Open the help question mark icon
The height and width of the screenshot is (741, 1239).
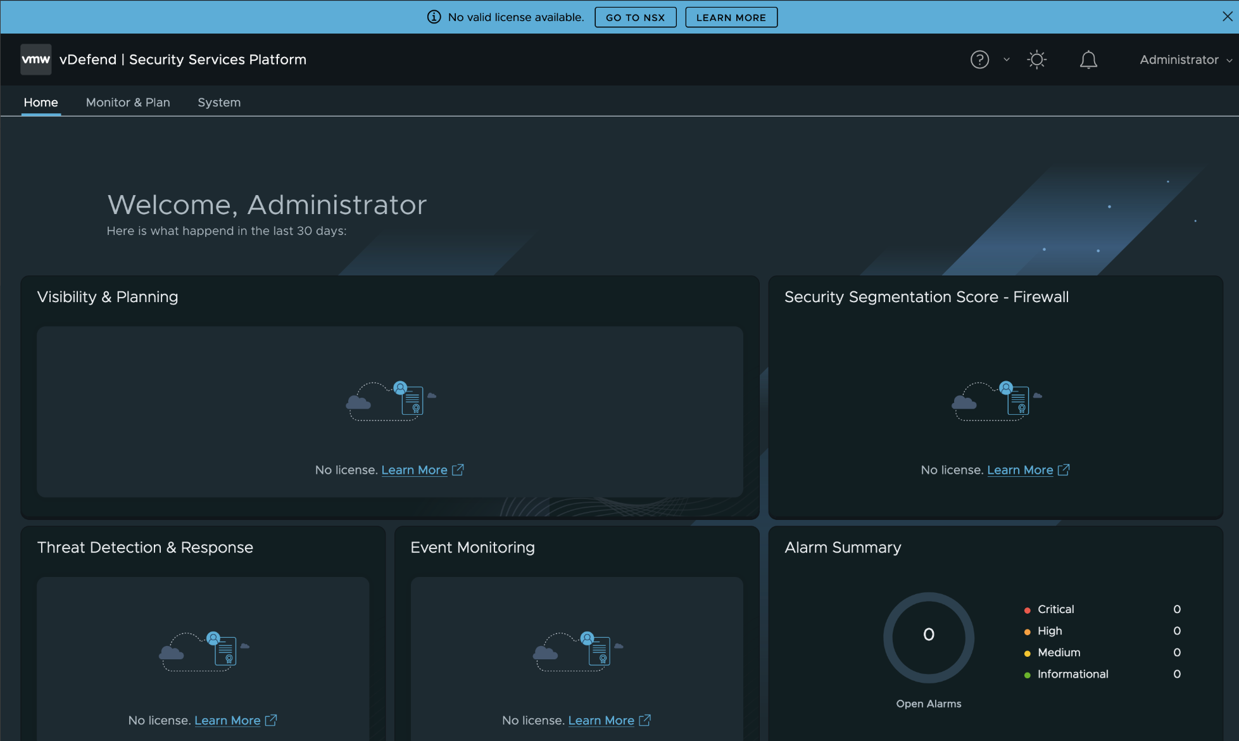click(979, 60)
